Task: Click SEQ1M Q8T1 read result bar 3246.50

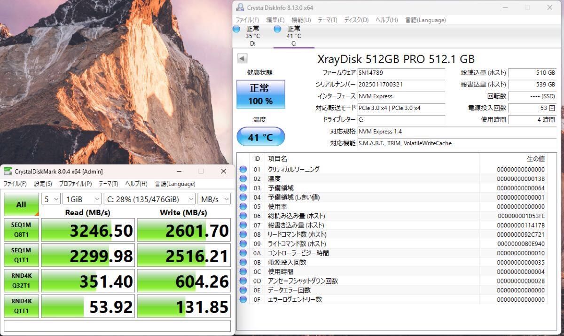Action: pyautogui.click(x=88, y=230)
